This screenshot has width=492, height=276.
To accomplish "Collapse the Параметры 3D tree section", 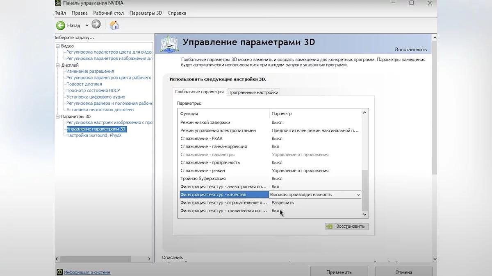I will (58, 117).
